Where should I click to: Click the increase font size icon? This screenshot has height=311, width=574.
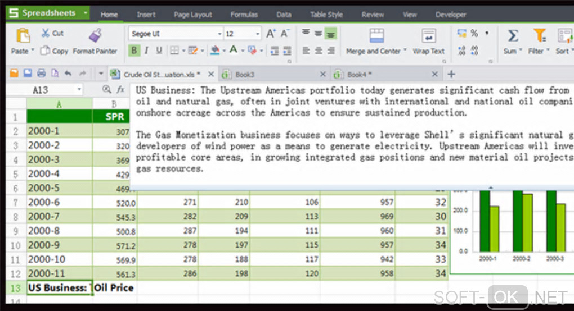tap(271, 34)
